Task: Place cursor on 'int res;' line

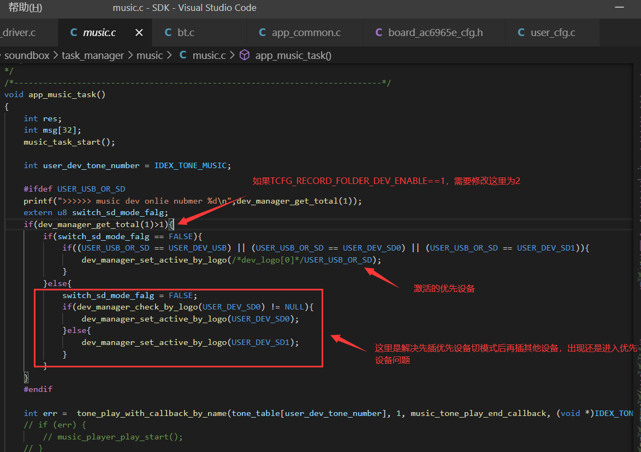Action: tap(43, 118)
